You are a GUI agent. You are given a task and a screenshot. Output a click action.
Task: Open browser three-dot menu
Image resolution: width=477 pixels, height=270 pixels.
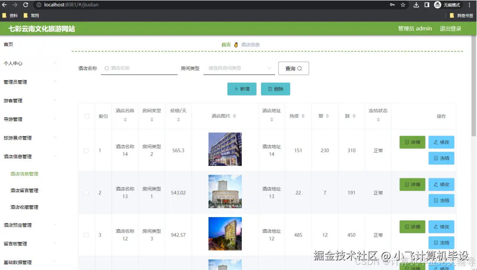pyautogui.click(x=469, y=5)
